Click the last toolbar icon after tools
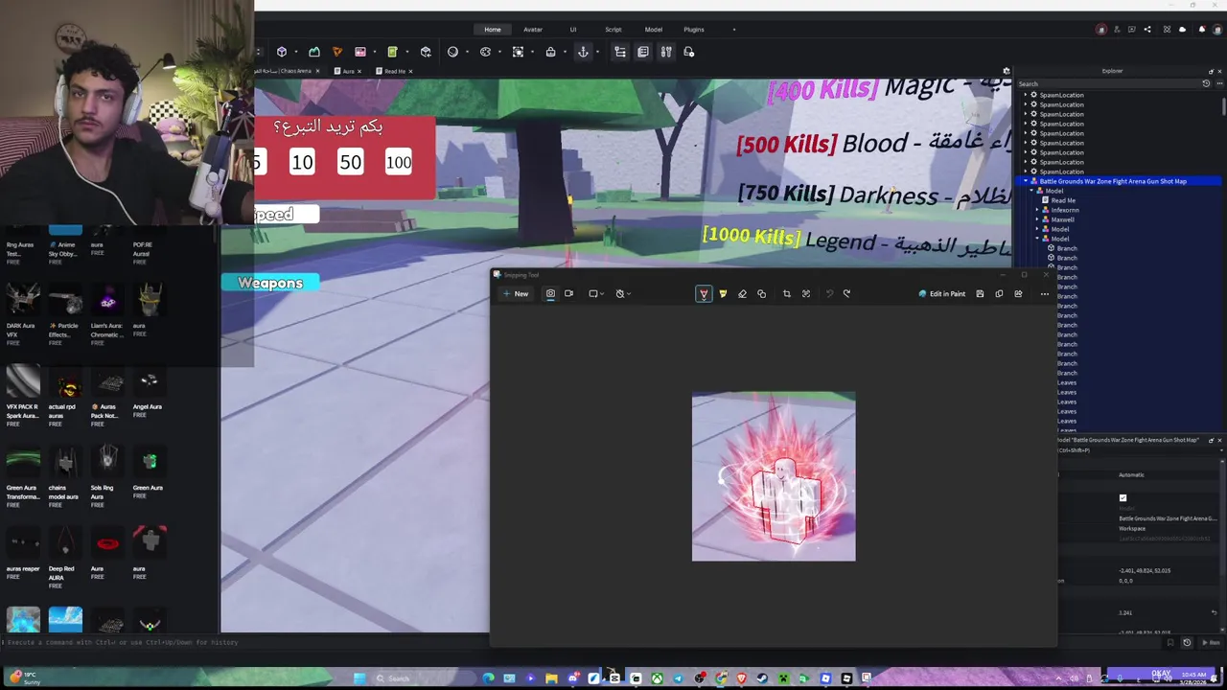This screenshot has height=690, width=1227. [689, 52]
